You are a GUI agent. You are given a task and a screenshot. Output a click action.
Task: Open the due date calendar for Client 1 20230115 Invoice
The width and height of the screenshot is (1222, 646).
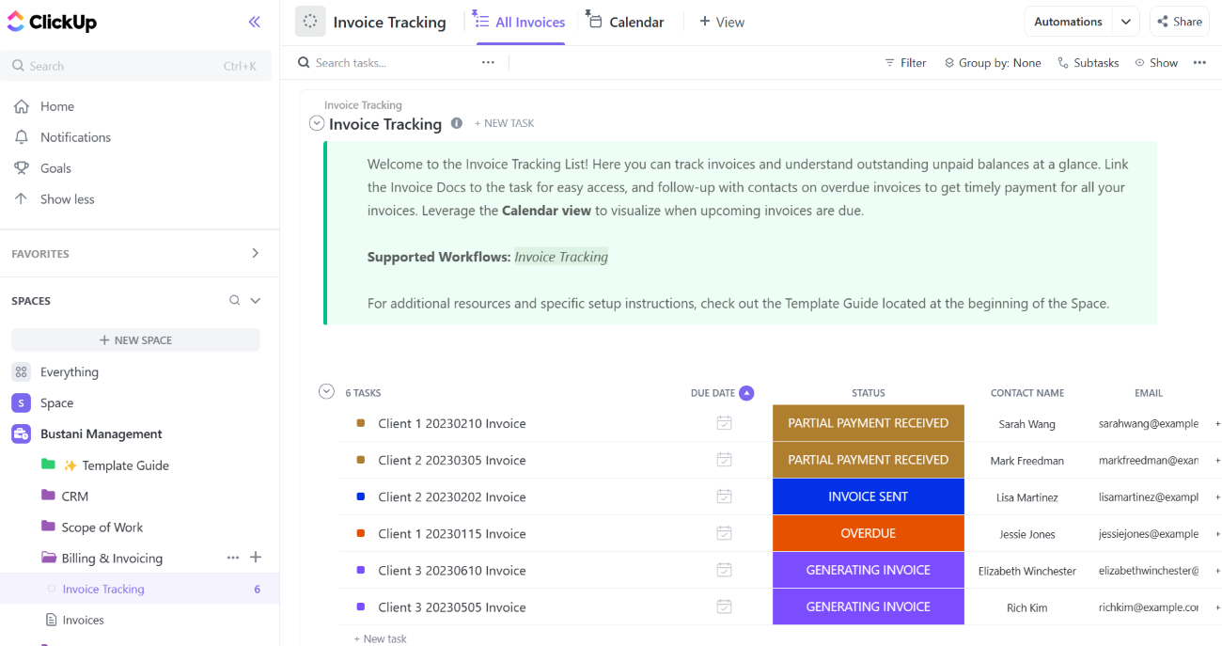click(x=724, y=533)
